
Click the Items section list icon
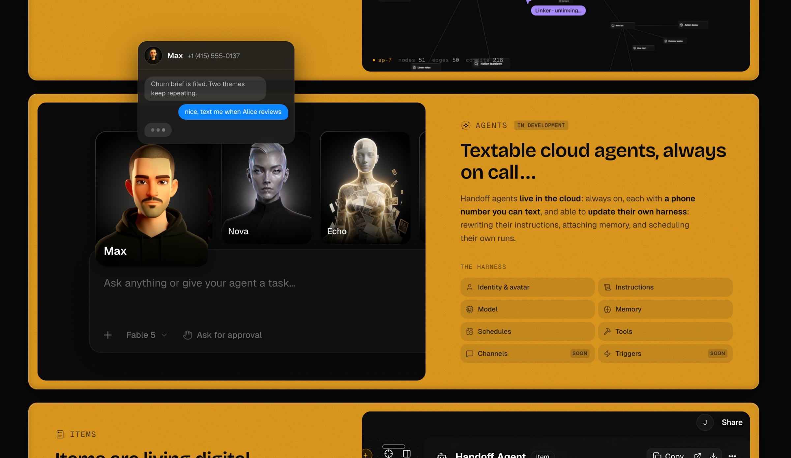(x=60, y=434)
